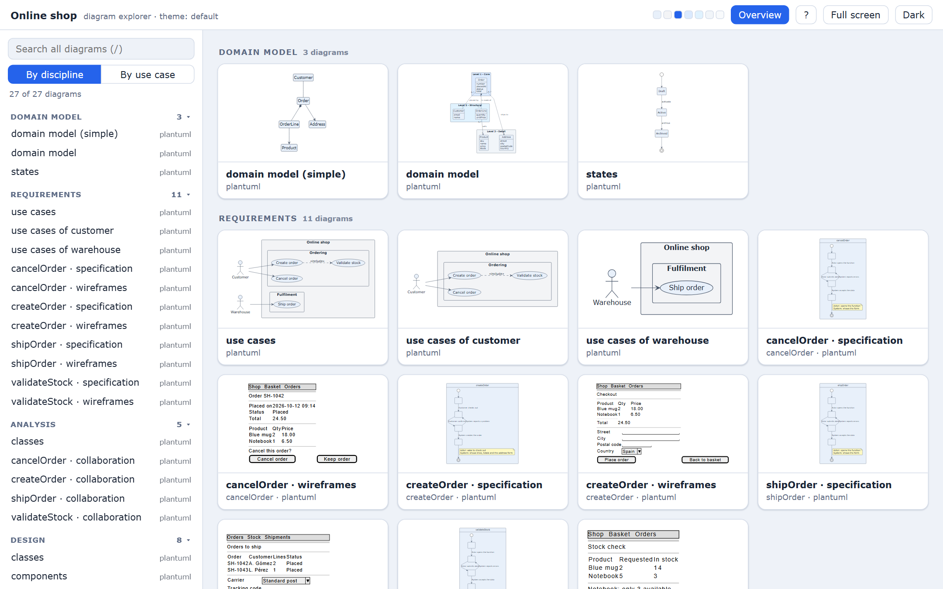
Task: Open the domain model card with level boxes
Action: [483, 131]
